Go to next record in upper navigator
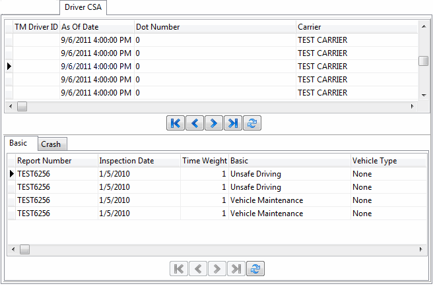This screenshot has width=433, height=286. point(213,123)
